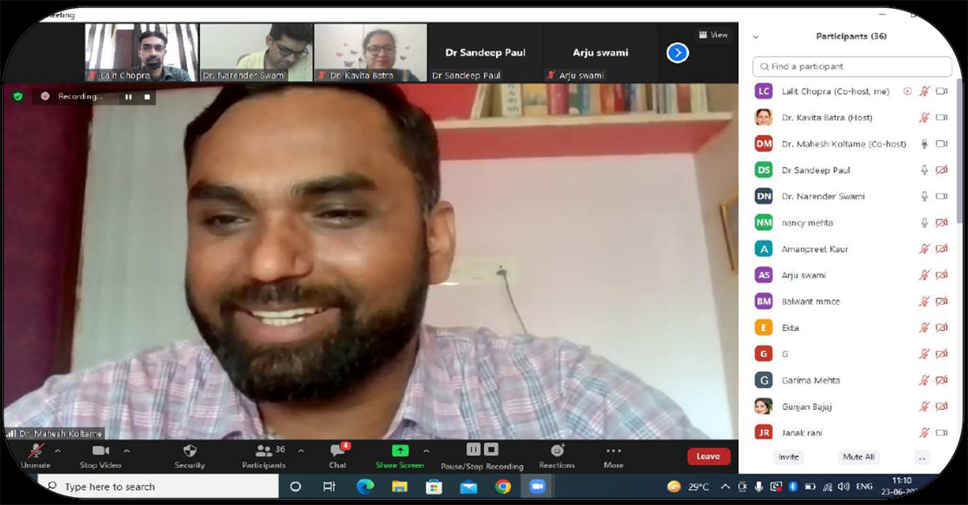Viewport: 968px width, 505px height.
Task: Open Google Chrome from the taskbar
Action: click(503, 486)
